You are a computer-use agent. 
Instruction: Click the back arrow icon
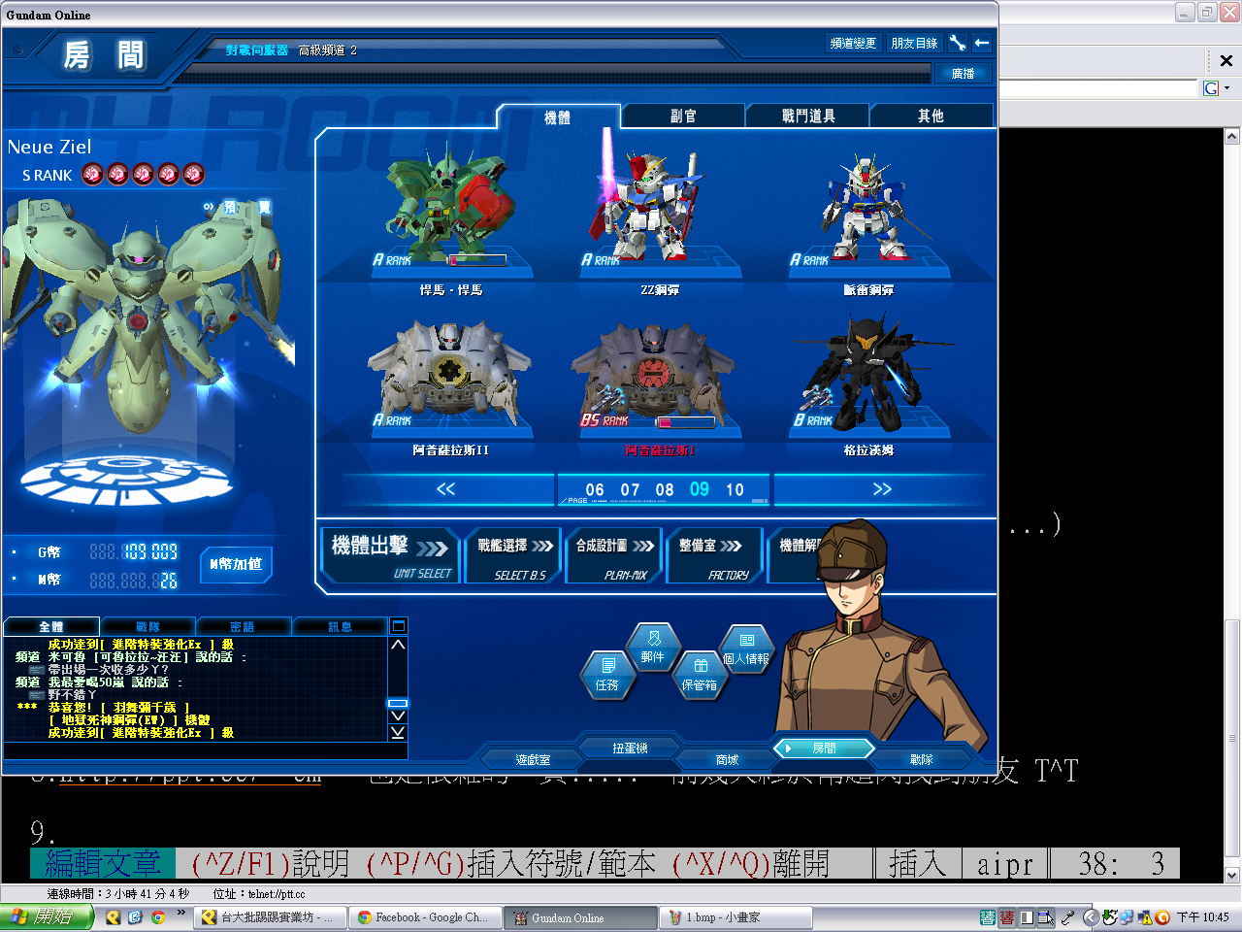click(982, 43)
